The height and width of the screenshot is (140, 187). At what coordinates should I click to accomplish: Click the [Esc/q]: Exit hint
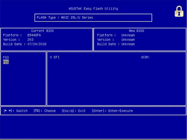(x=74, y=111)
